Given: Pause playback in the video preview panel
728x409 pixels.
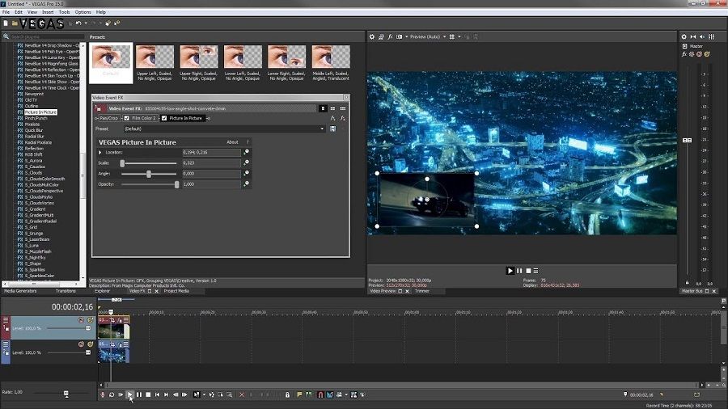Looking at the screenshot, I should 519,271.
